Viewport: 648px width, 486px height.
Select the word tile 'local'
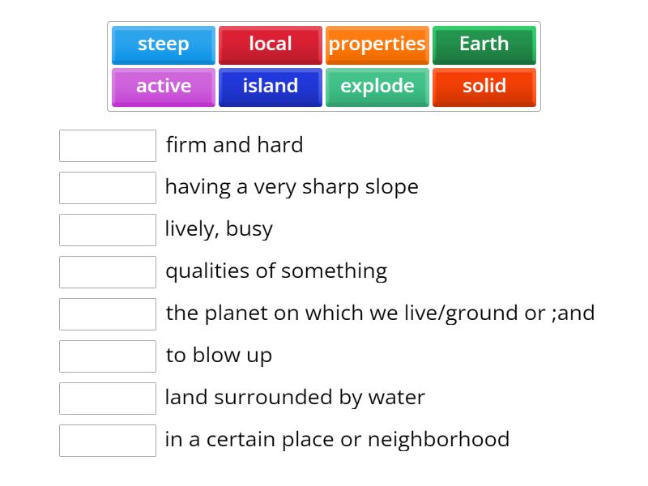coord(270,45)
